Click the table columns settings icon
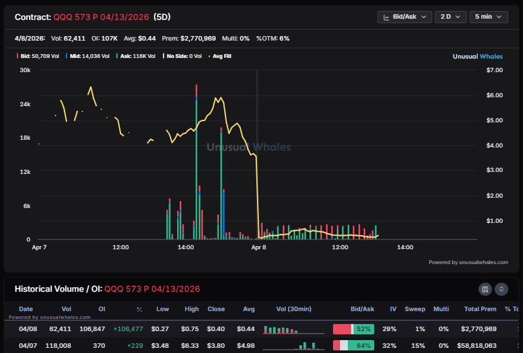Viewport: 523px width, 353px height. (x=485, y=289)
